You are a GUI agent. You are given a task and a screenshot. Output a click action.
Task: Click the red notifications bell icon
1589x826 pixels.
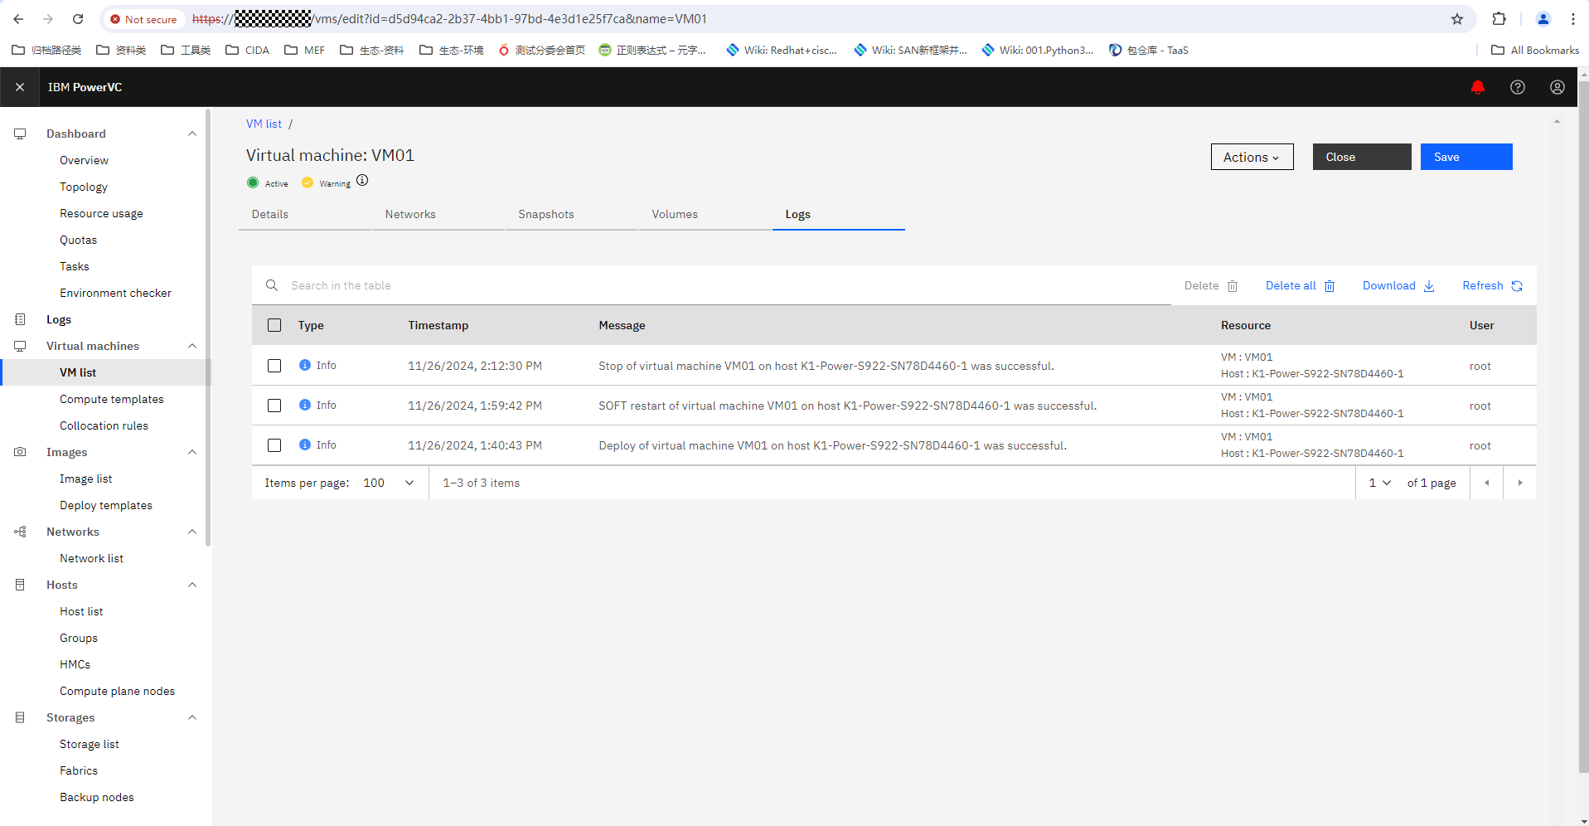pyautogui.click(x=1477, y=87)
